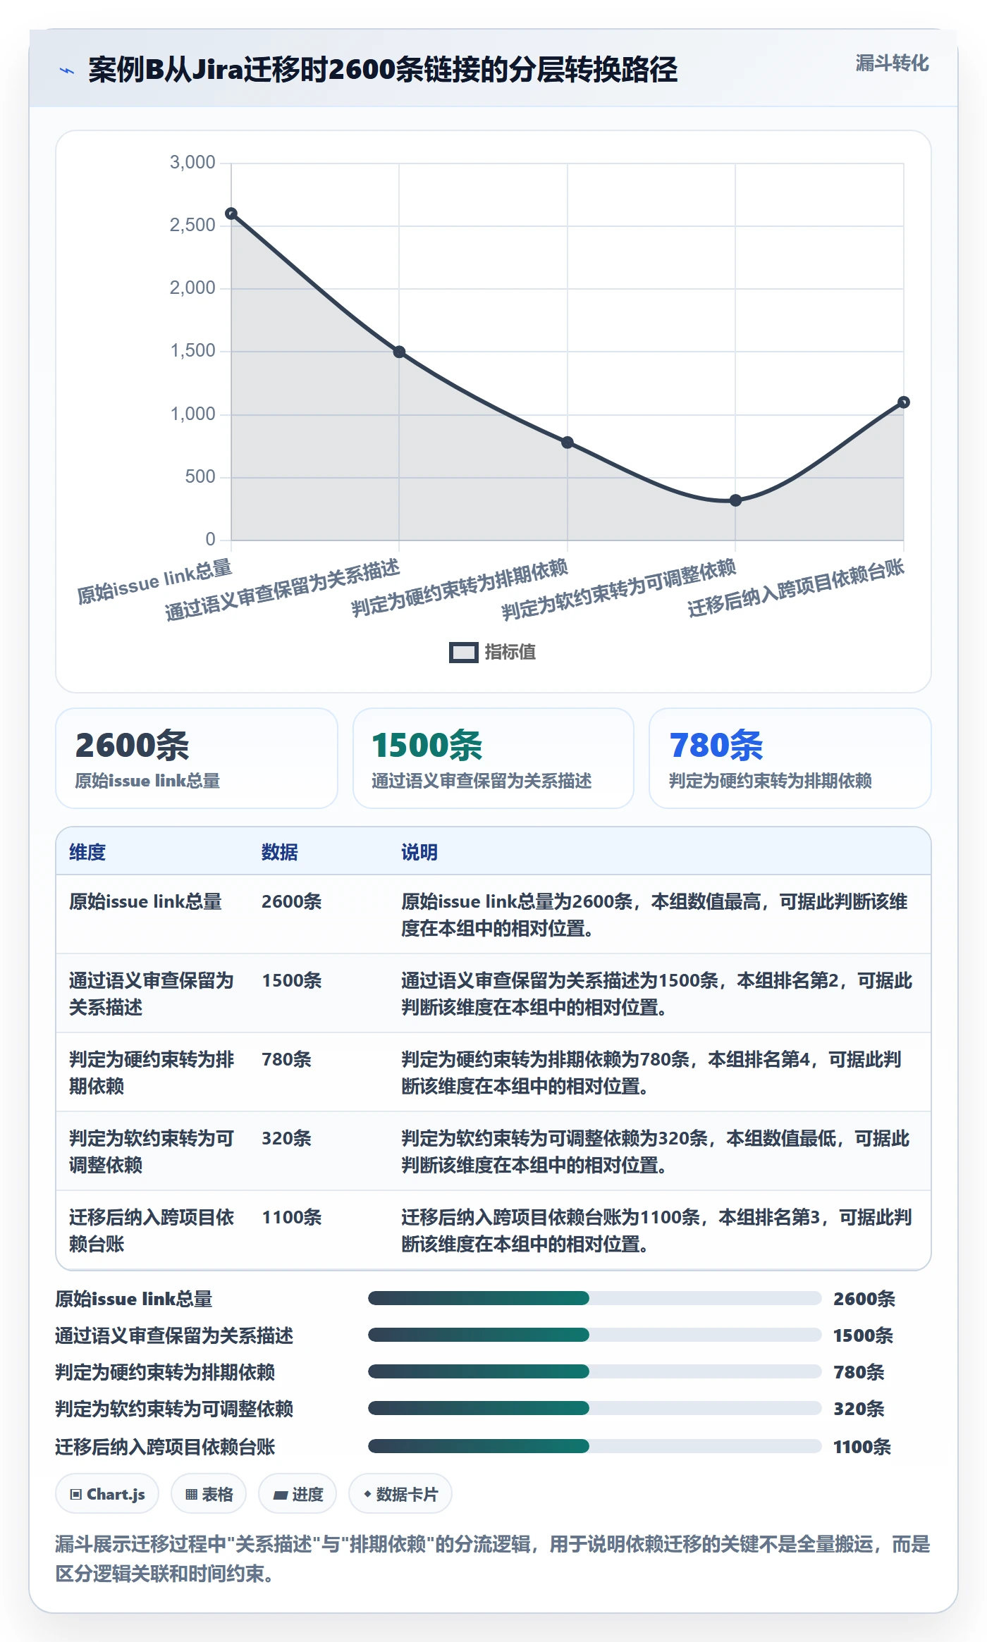The width and height of the screenshot is (987, 1642).
Task: Click the progress bar for 迁移后纳入跨项目依赖台账
Action: (x=594, y=1446)
